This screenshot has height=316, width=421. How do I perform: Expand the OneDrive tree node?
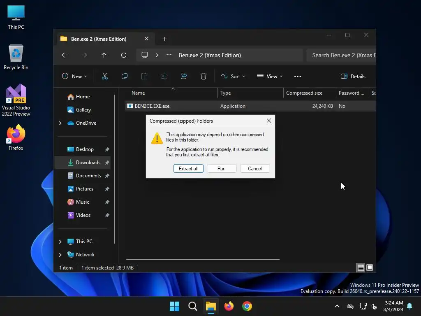pyautogui.click(x=60, y=123)
